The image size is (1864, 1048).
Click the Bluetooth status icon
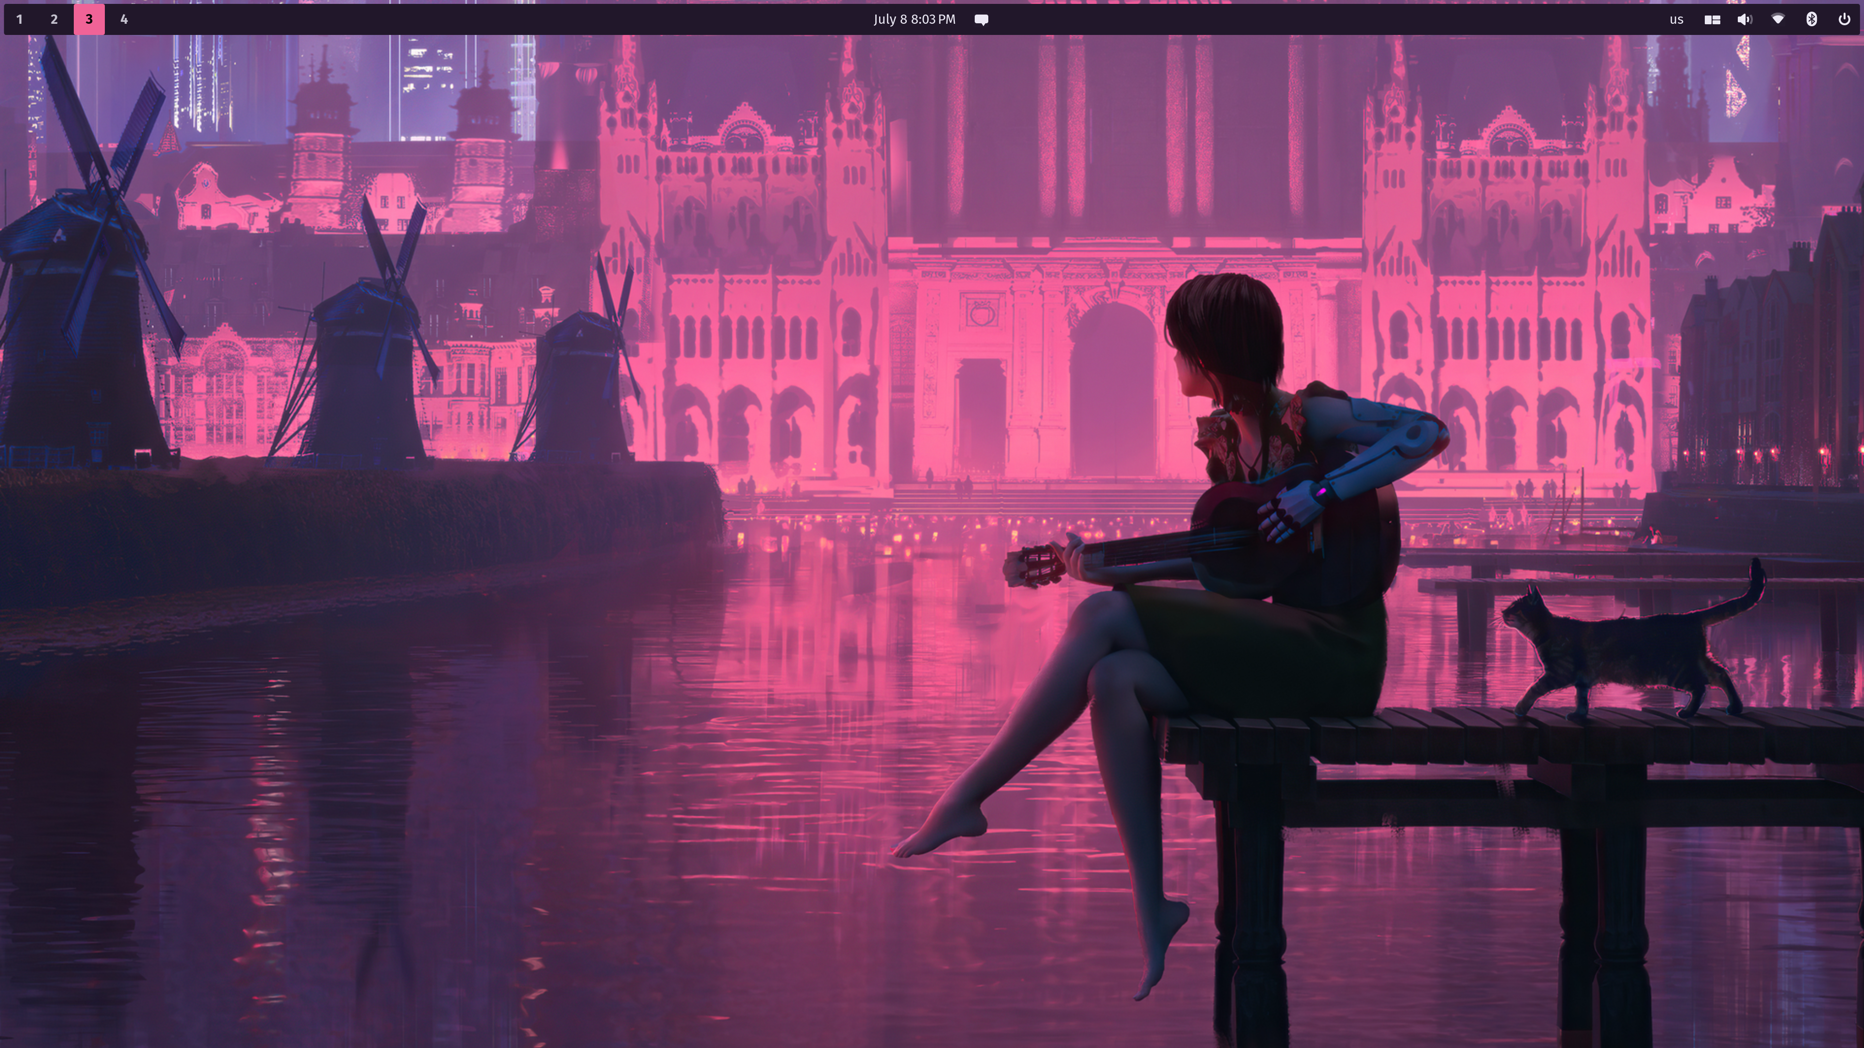1811,19
